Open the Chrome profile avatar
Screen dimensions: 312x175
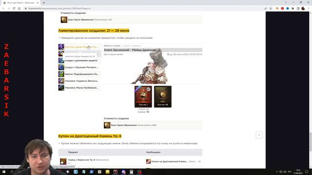click(303, 9)
